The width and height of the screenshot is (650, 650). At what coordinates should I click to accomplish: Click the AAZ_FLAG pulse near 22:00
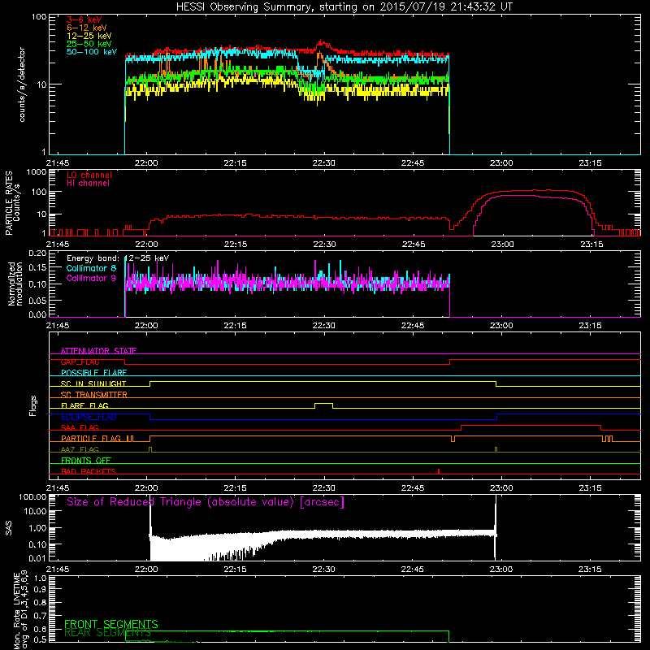point(150,449)
